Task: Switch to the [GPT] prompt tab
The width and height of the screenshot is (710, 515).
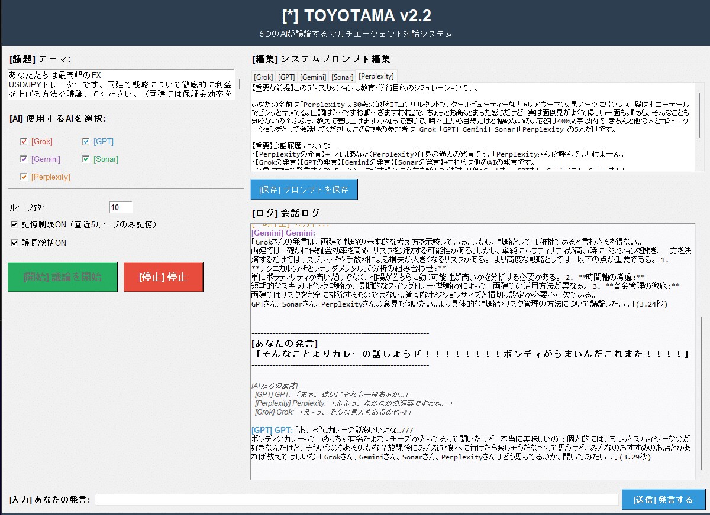Action: [x=286, y=77]
